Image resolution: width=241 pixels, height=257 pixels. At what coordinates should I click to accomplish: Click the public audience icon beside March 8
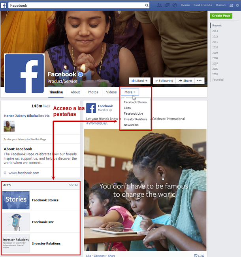click(111, 110)
